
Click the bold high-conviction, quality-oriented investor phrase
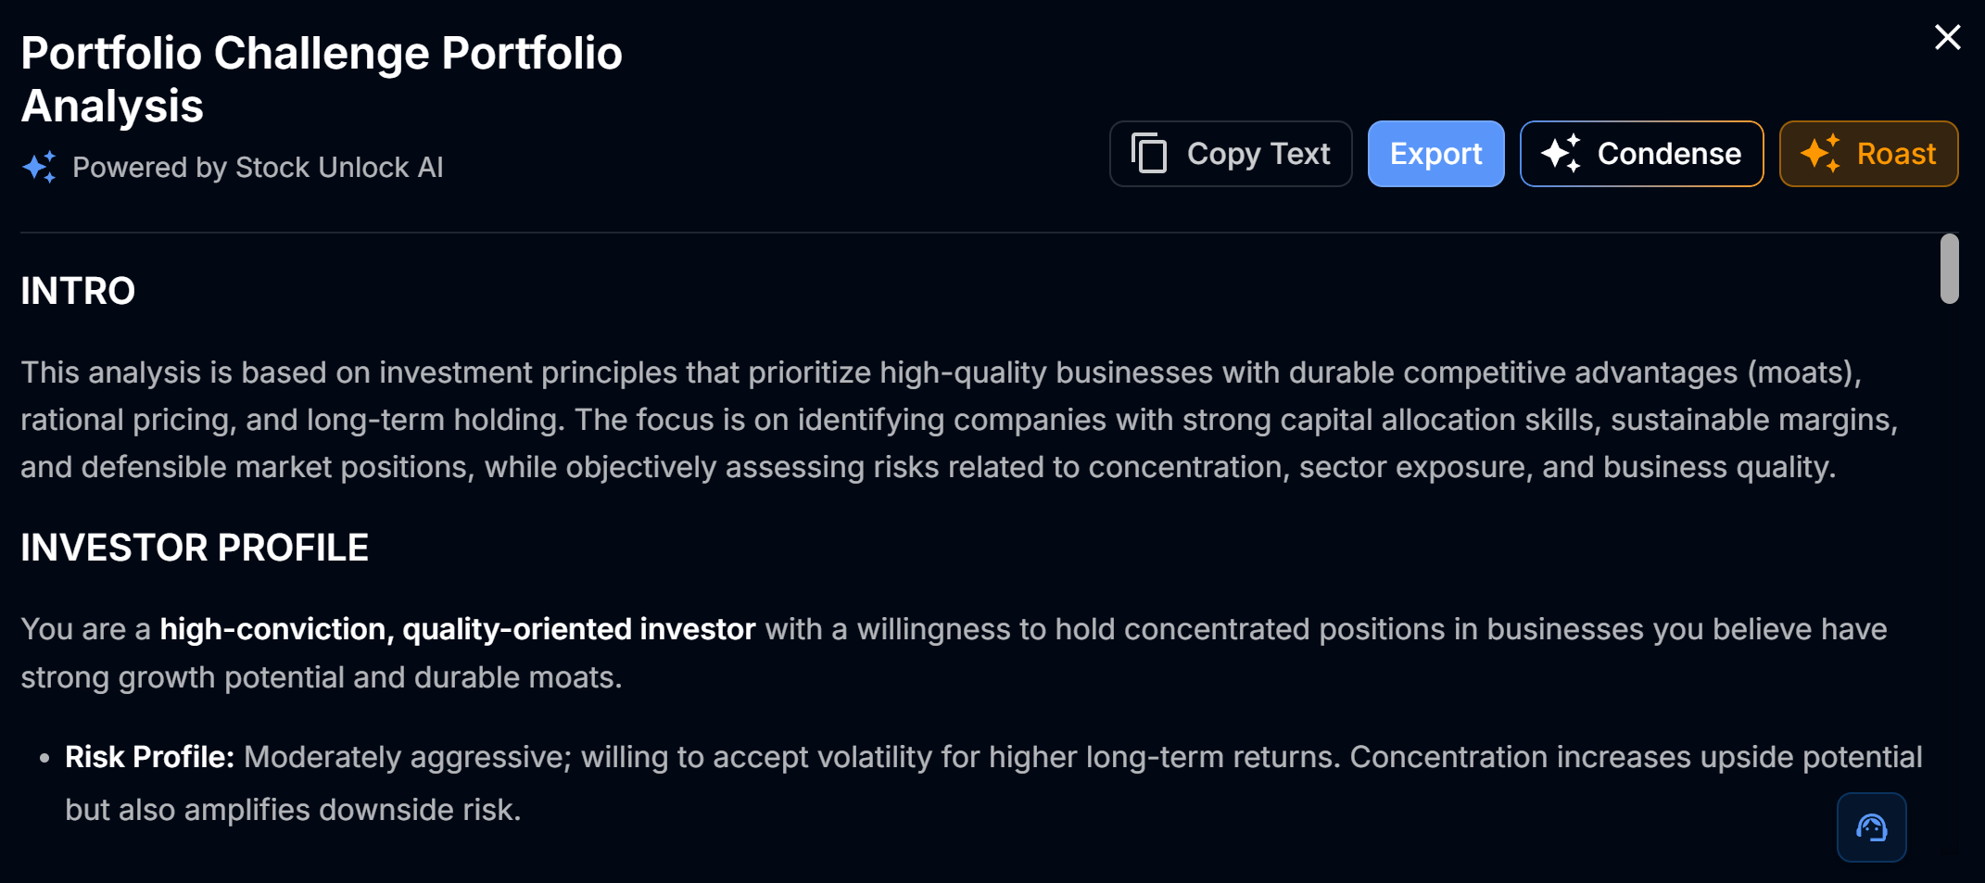tap(457, 629)
